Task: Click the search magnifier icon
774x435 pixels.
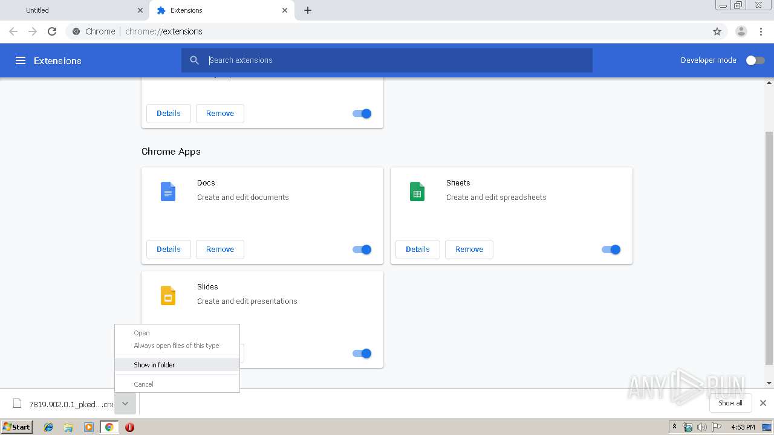Action: tap(194, 60)
